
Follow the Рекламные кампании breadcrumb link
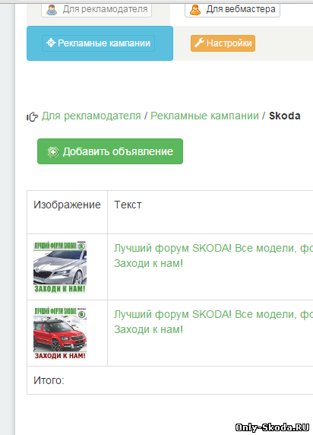pyautogui.click(x=204, y=116)
